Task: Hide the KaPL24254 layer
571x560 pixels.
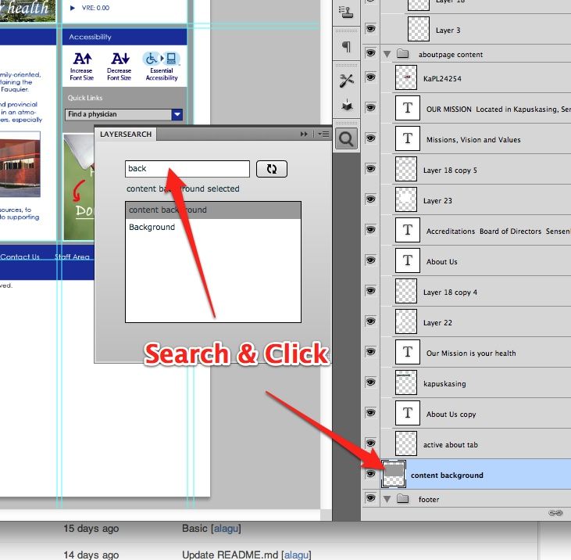Action: [x=370, y=77]
